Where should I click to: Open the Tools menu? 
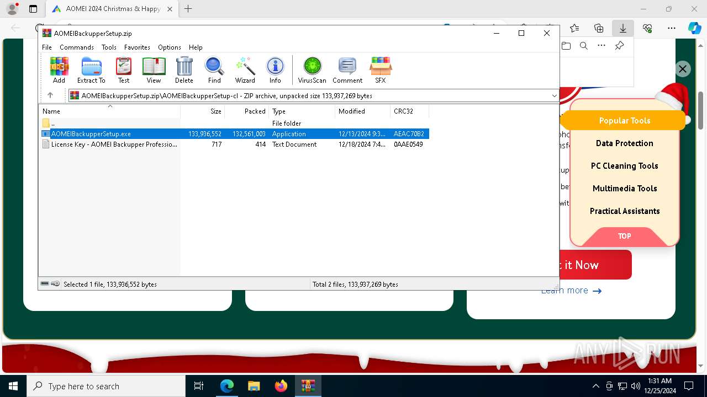pos(109,47)
